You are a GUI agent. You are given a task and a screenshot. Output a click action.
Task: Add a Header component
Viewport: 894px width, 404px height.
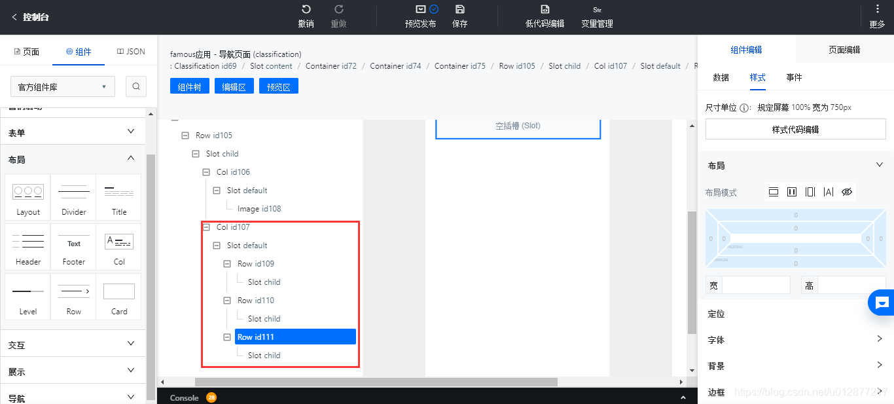[28, 247]
